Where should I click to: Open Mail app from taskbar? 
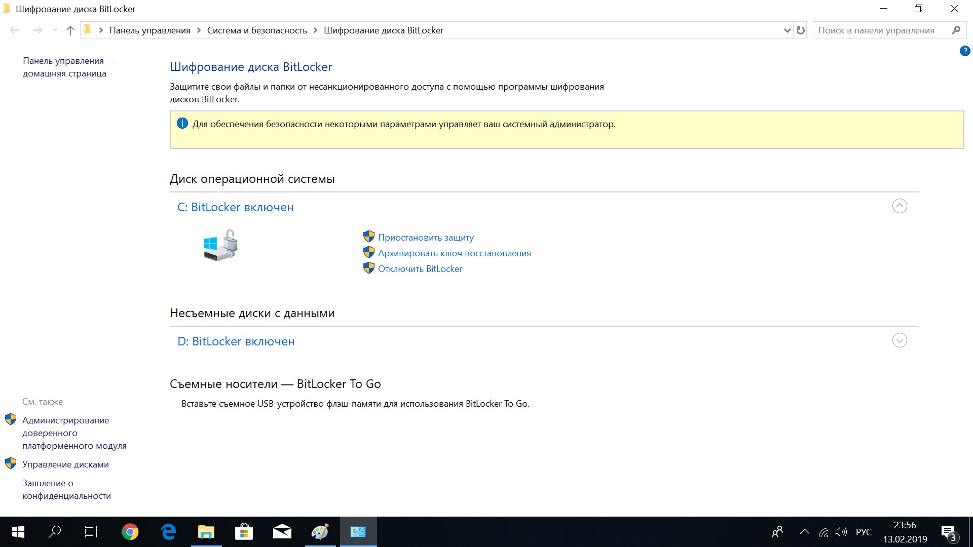[282, 532]
